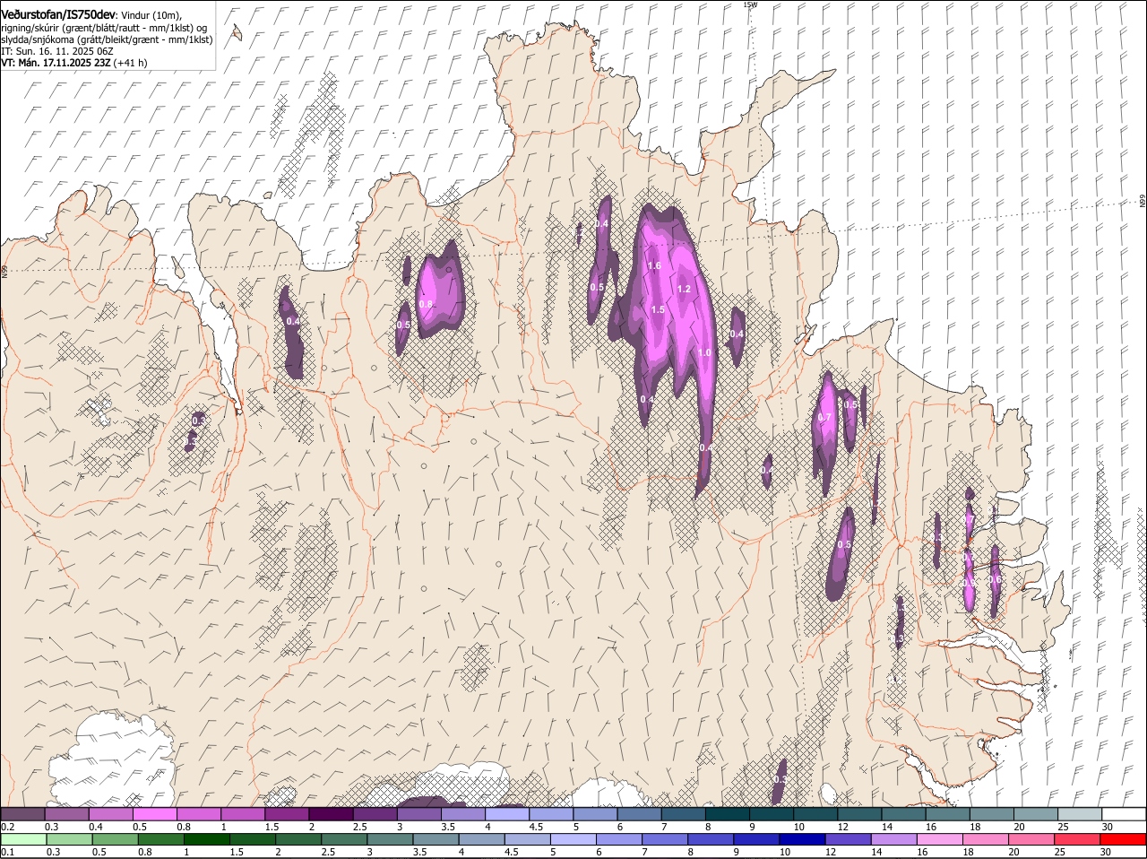
Task: Select the darkest green bottom-row swatch starting at 1
Action: (206, 839)
